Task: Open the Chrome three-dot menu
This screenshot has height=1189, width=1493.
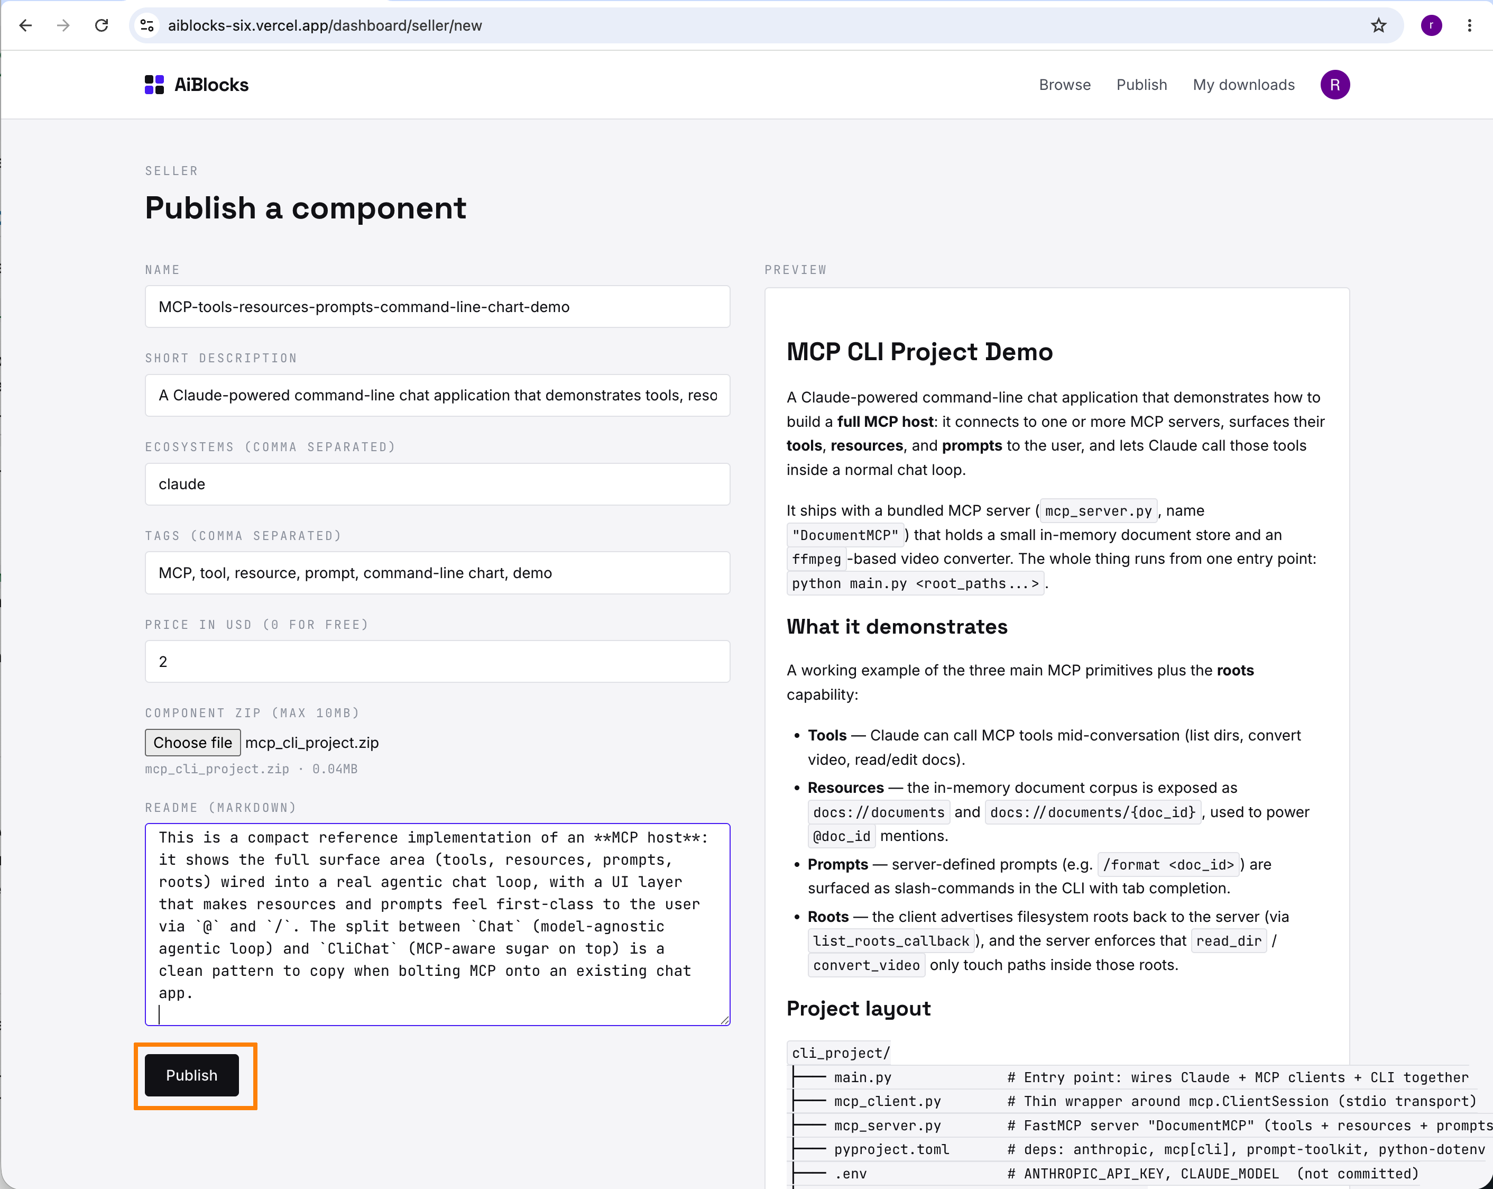Action: pyautogui.click(x=1469, y=25)
